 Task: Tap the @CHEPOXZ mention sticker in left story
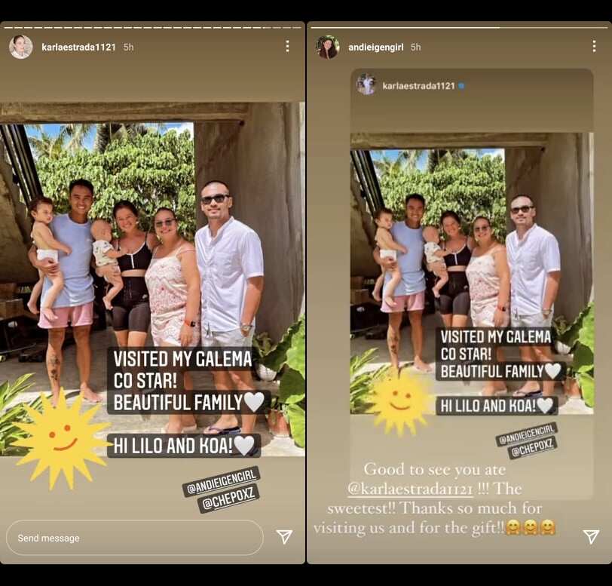click(x=228, y=500)
